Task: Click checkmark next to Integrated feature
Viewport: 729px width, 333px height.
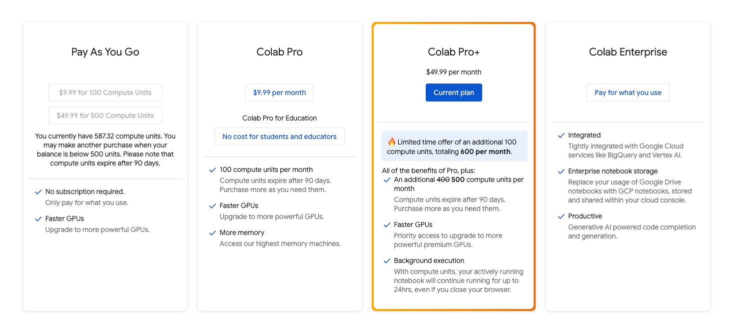Action: [561, 135]
